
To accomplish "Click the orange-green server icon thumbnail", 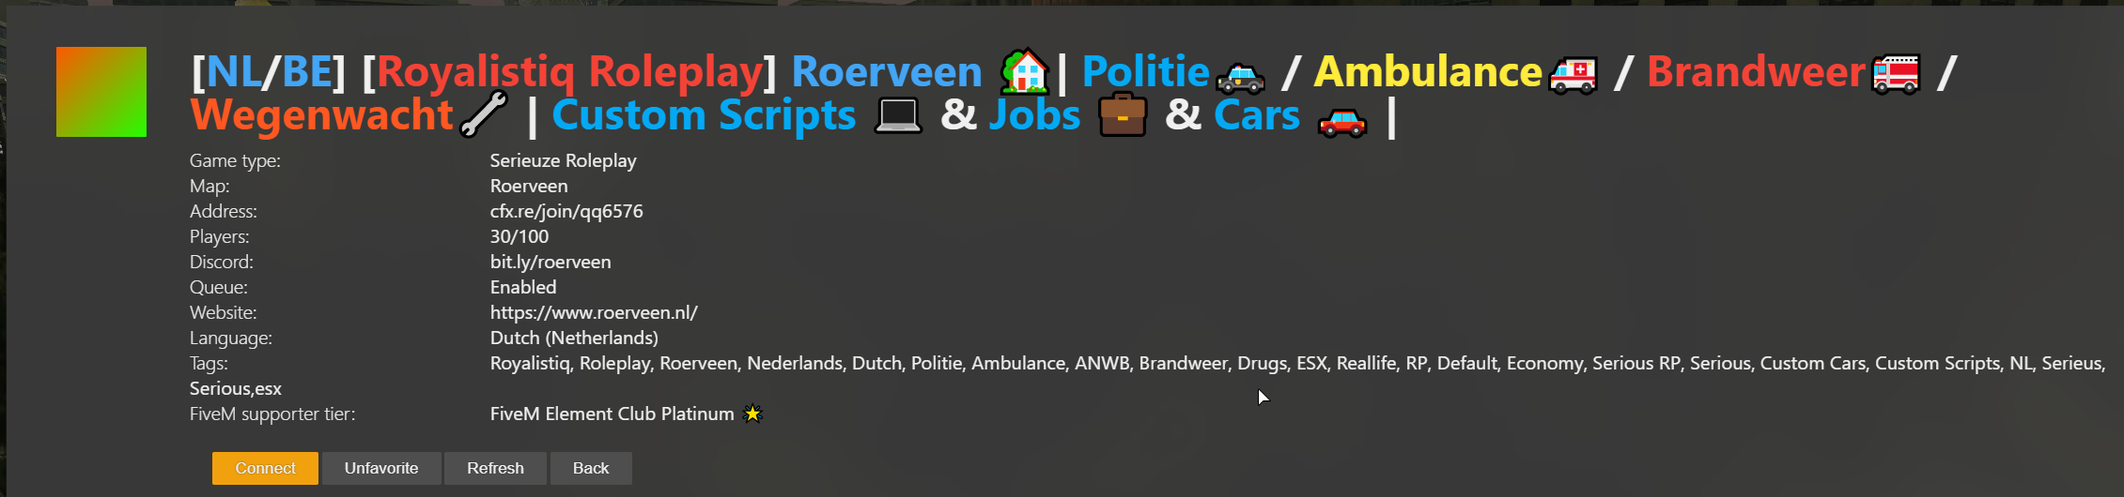I will [x=101, y=92].
